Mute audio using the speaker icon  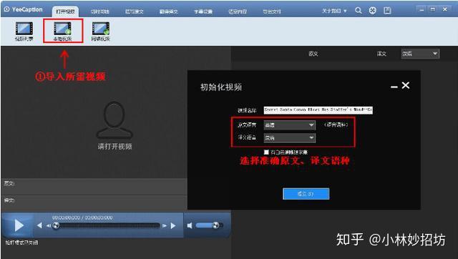[190, 225]
